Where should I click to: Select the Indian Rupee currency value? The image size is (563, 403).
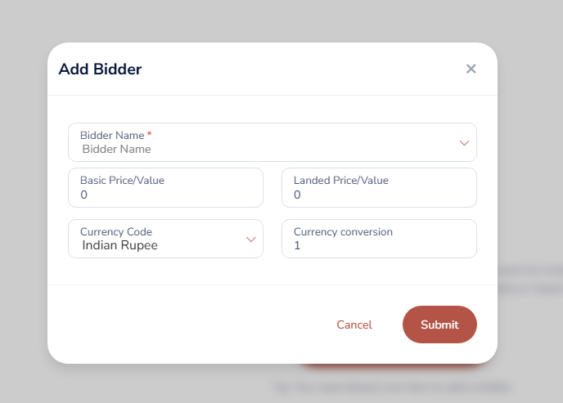click(120, 245)
